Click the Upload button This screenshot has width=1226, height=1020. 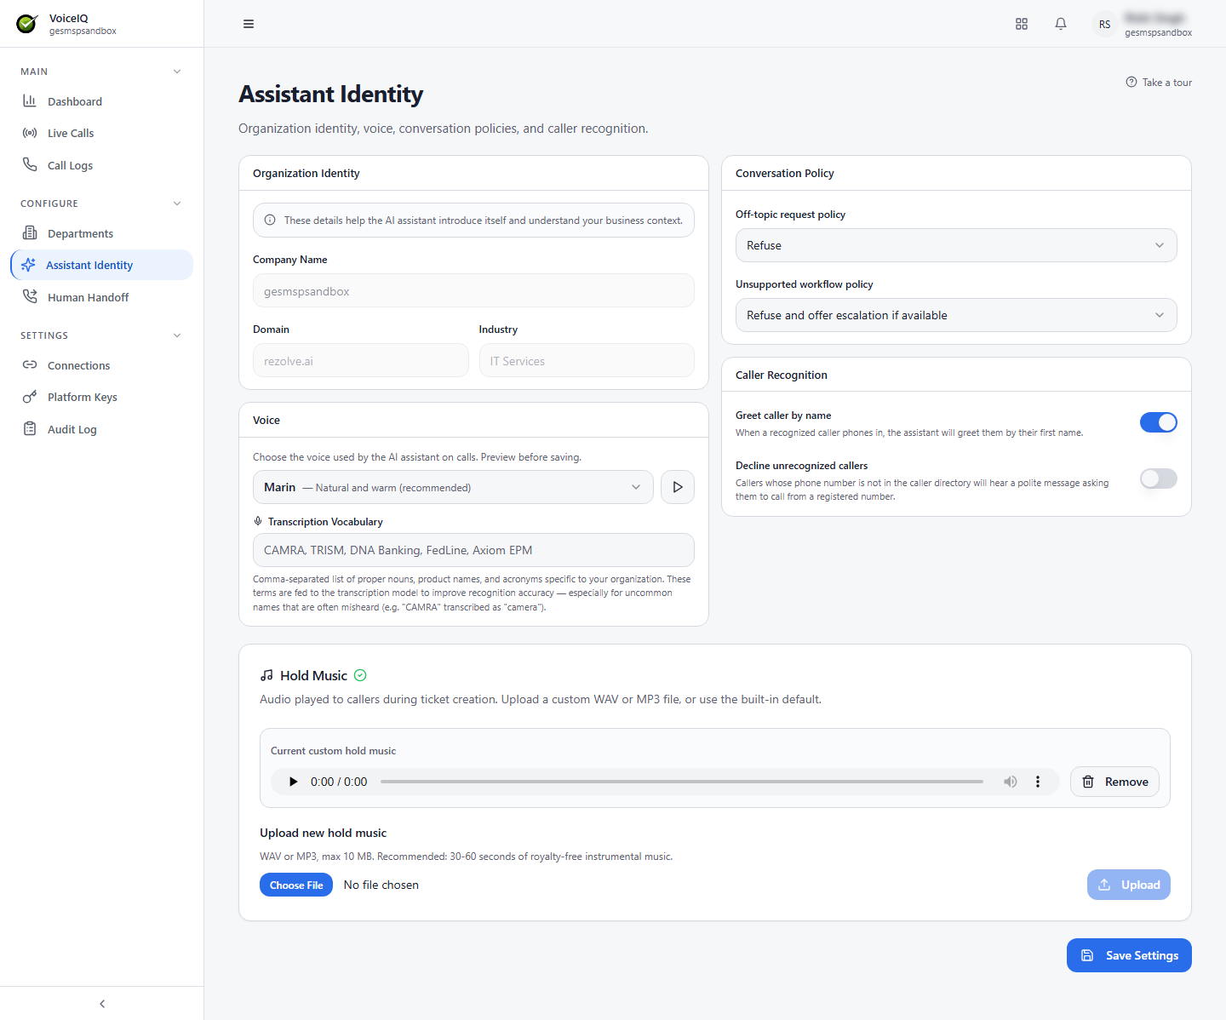pos(1129,885)
